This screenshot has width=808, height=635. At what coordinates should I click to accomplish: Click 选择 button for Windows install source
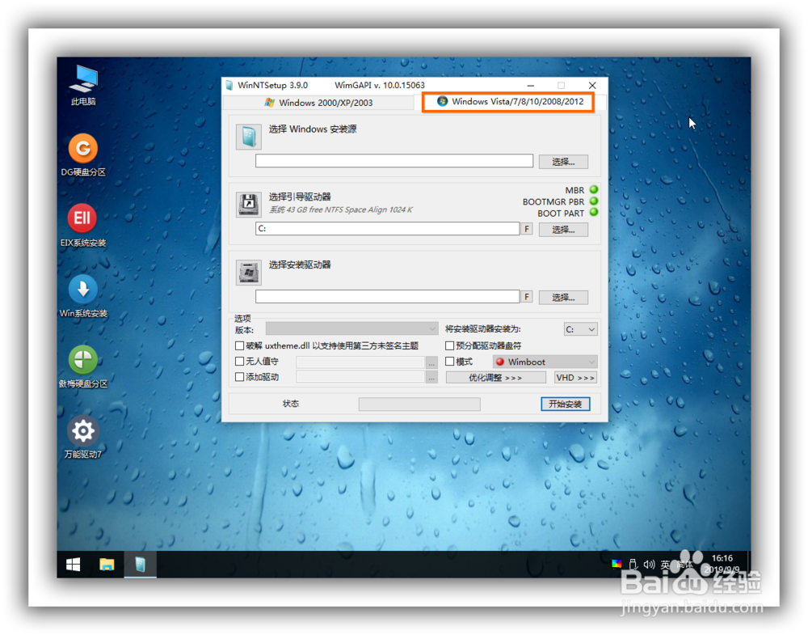coord(563,162)
